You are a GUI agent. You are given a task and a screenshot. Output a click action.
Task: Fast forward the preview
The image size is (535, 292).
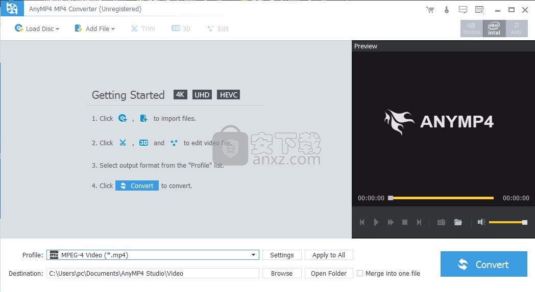coord(391,222)
